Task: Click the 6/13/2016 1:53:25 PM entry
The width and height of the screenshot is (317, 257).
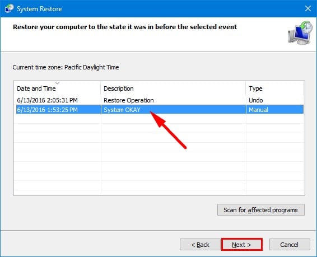Action: (x=47, y=110)
